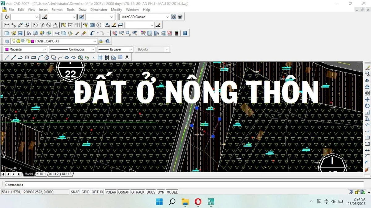This screenshot has height=208, width=371.
Task: Toggle OSNAP in status bar
Action: (124, 192)
